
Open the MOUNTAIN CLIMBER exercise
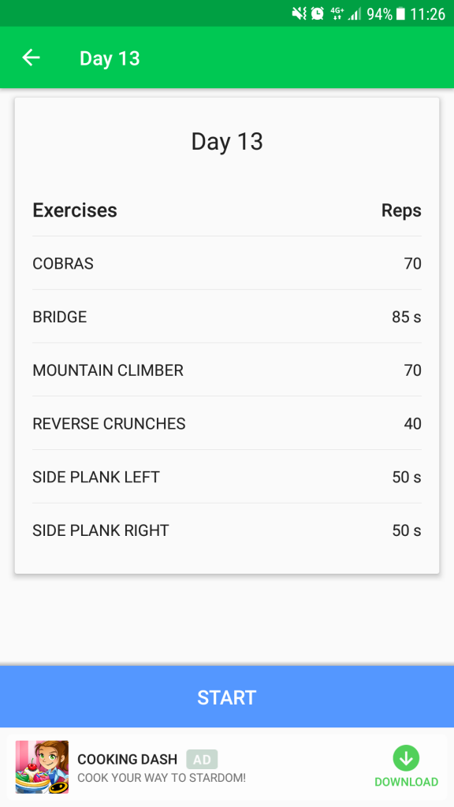click(227, 370)
